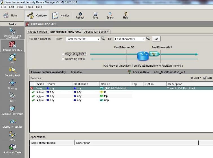213x158 pixels.
Task: Open the Intrusion Prevention task
Action: click(12, 110)
